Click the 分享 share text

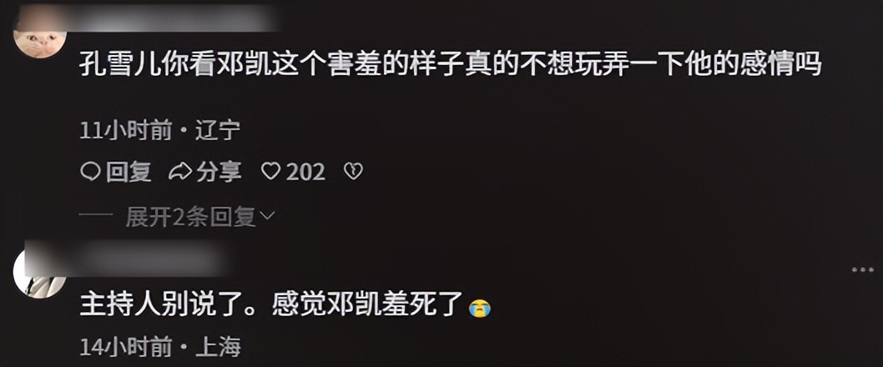tap(219, 171)
